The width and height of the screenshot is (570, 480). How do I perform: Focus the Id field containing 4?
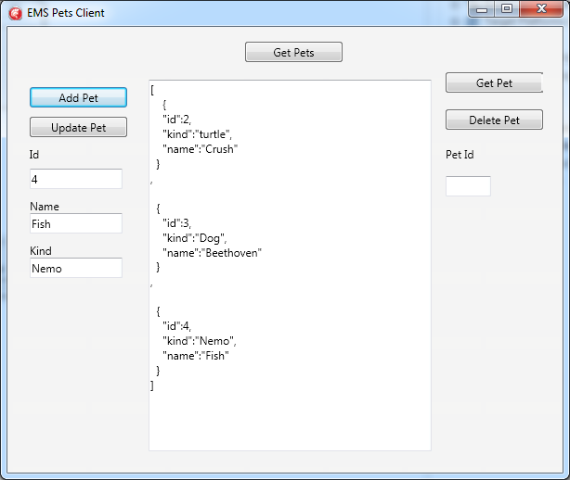pyautogui.click(x=76, y=179)
